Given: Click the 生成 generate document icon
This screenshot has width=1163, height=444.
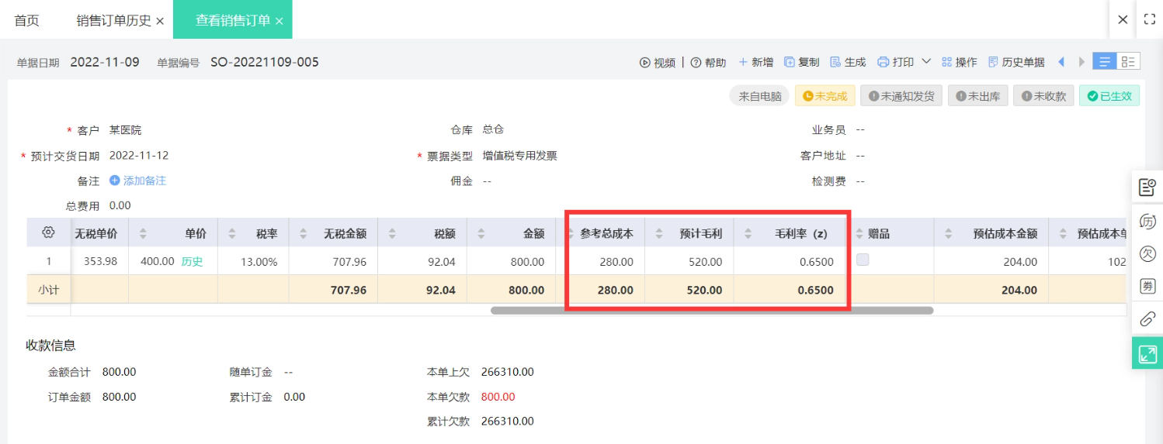Looking at the screenshot, I should tap(836, 63).
